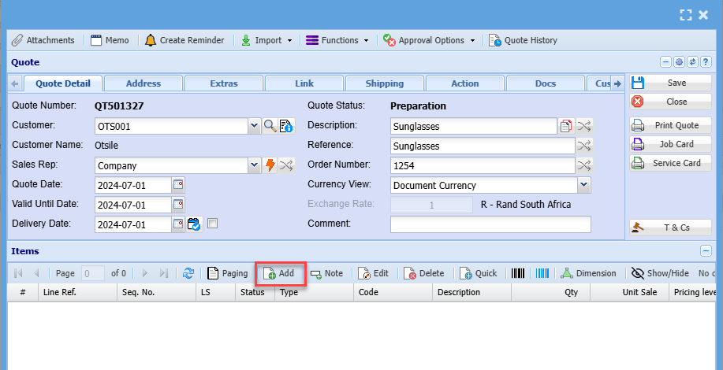Click the Save button
This screenshot has height=370, width=723.
(x=670, y=83)
